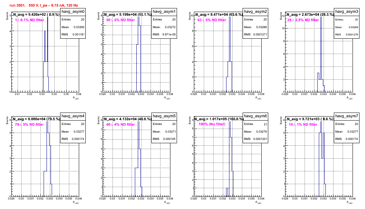Click the N_avg = 5.199e+04 label
Screen dimensions: 365x209
coord(128,14)
